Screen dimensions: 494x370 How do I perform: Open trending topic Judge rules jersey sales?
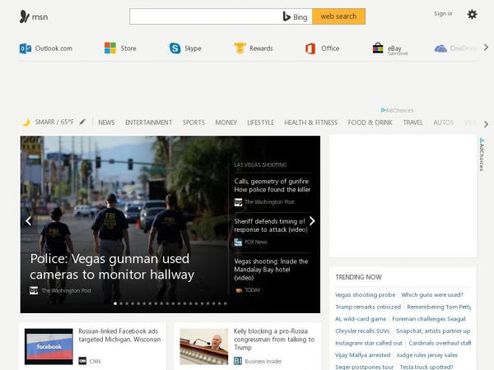[426, 355]
